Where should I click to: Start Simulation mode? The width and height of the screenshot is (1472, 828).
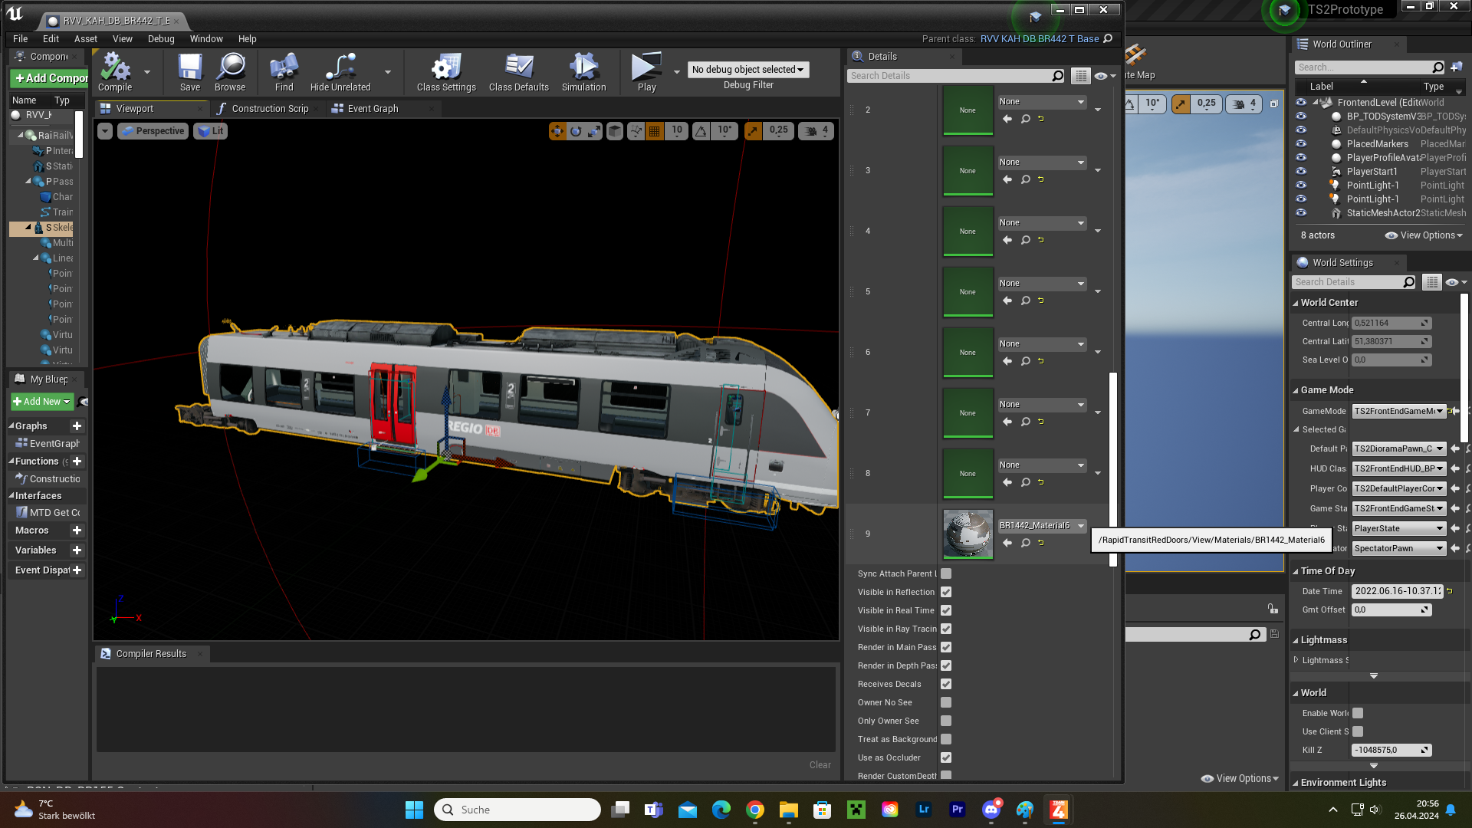point(583,72)
